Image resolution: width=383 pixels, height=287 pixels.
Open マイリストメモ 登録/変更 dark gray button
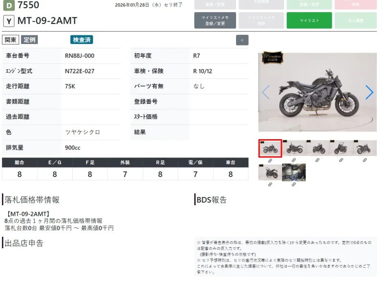pos(215,20)
